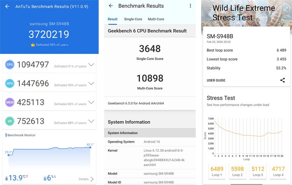Switch to the Single-Core tab

point(133,19)
